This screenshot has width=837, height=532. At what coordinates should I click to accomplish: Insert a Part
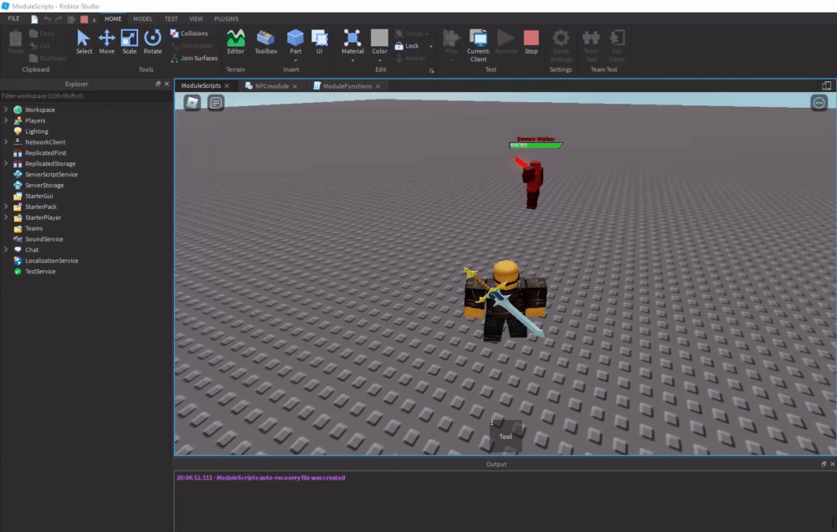(295, 42)
